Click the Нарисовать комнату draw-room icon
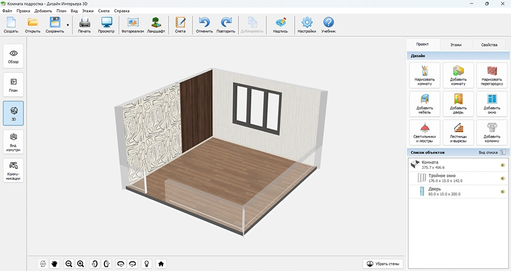Viewport: 511px width, 271px height. 424,74
